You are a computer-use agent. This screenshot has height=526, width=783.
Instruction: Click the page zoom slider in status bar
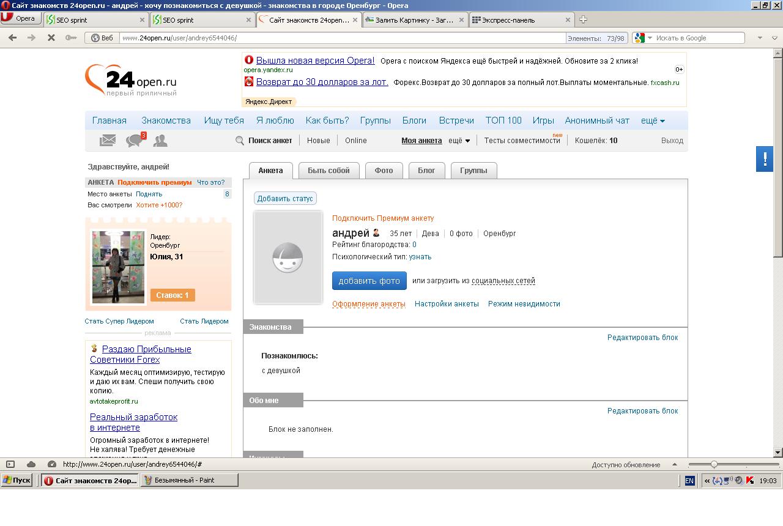(x=733, y=464)
